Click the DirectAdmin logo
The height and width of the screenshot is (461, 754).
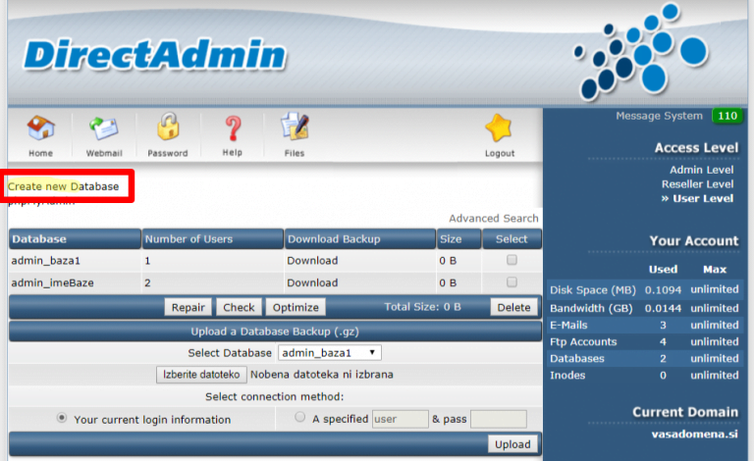155,54
